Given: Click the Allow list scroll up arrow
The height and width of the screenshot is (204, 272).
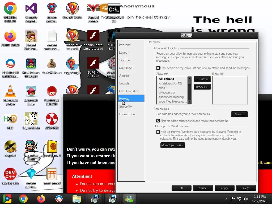Looking at the screenshot, I should (x=190, y=79).
